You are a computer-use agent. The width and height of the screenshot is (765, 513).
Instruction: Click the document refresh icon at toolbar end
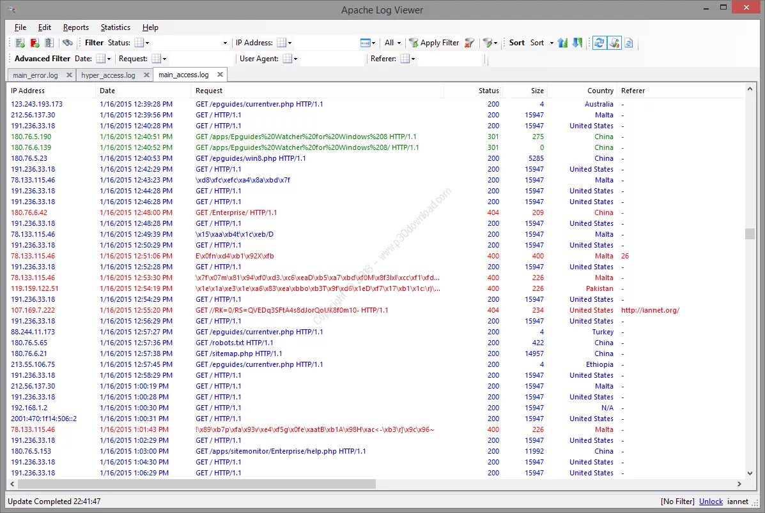(629, 43)
